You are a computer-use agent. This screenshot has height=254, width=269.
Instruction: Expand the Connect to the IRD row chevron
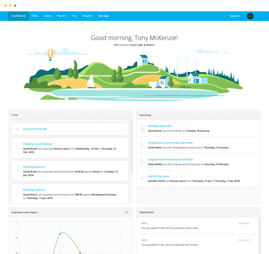[x=122, y=129]
